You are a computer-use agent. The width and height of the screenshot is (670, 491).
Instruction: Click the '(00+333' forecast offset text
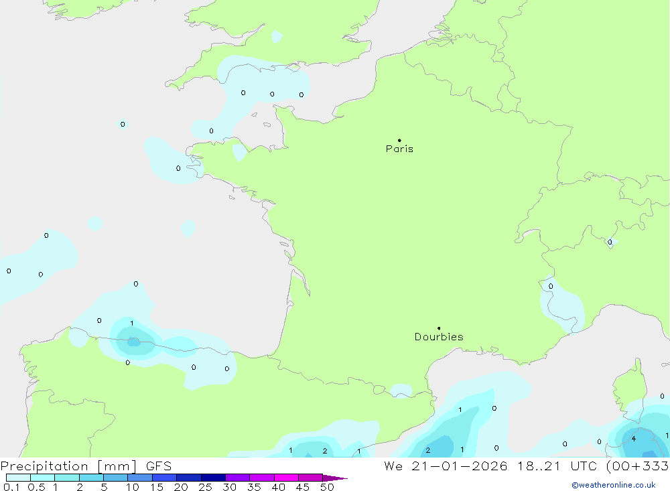[638, 466]
